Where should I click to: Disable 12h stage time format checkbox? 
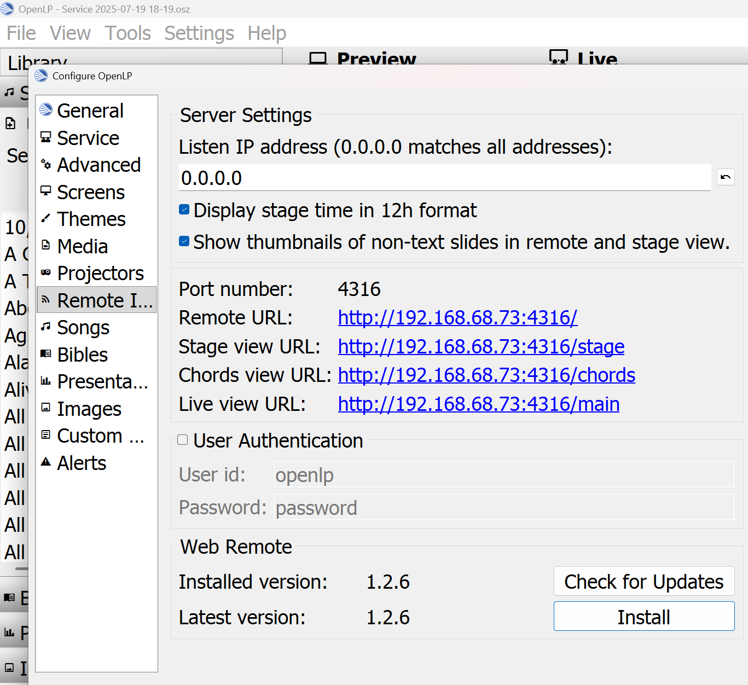[184, 210]
